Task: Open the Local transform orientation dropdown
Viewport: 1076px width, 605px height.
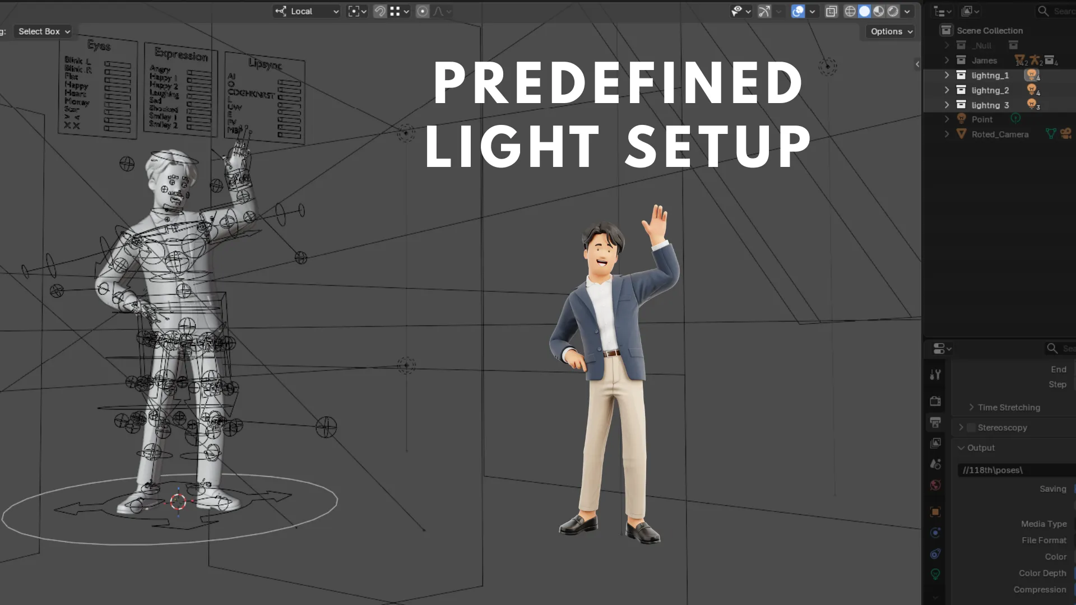Action: [x=307, y=11]
